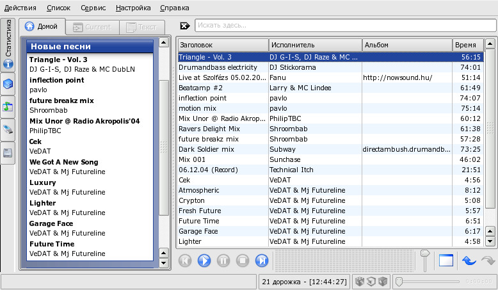The image size is (498, 290).
Task: Focus the Искать здесь search field
Action: coord(346,26)
